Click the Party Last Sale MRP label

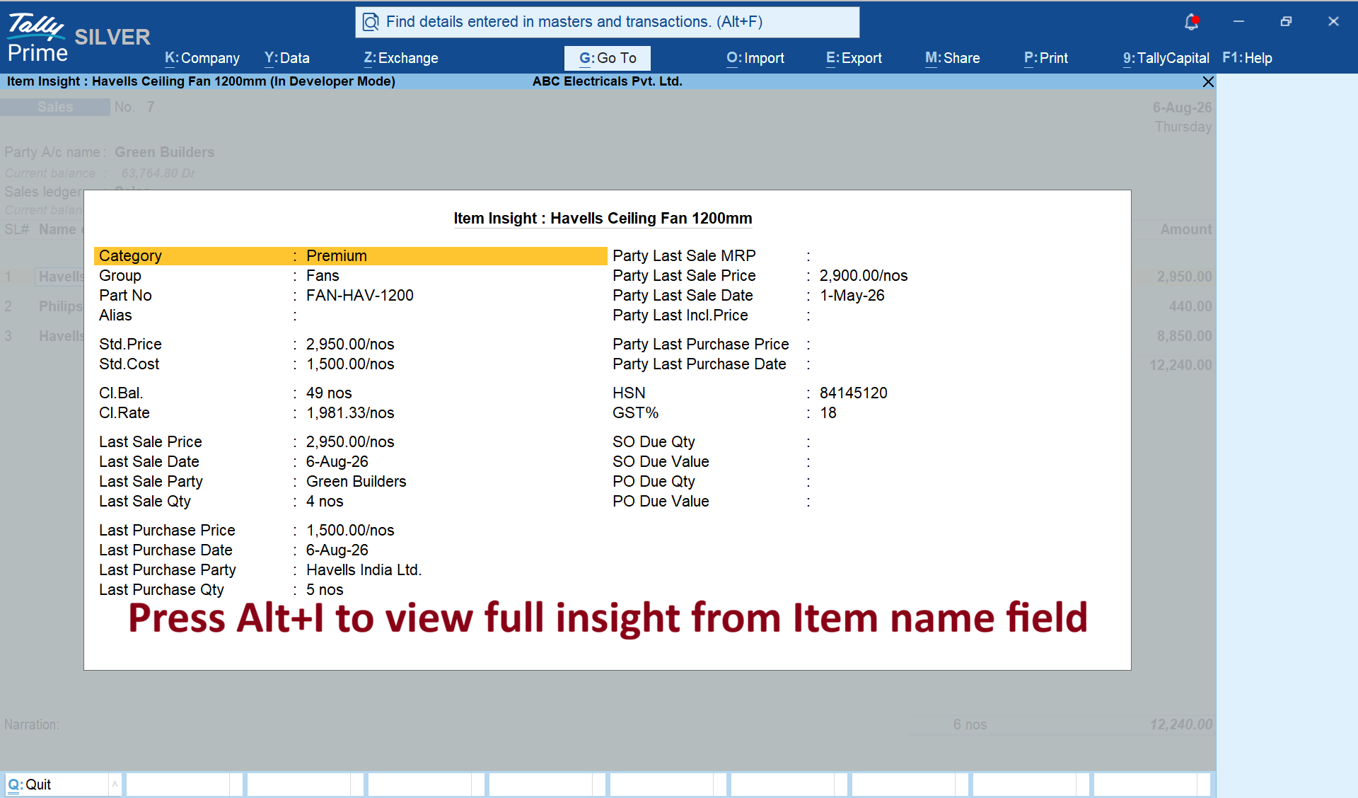pyautogui.click(x=684, y=256)
